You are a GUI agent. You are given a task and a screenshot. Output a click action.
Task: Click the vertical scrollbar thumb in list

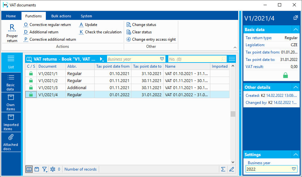click(233, 114)
